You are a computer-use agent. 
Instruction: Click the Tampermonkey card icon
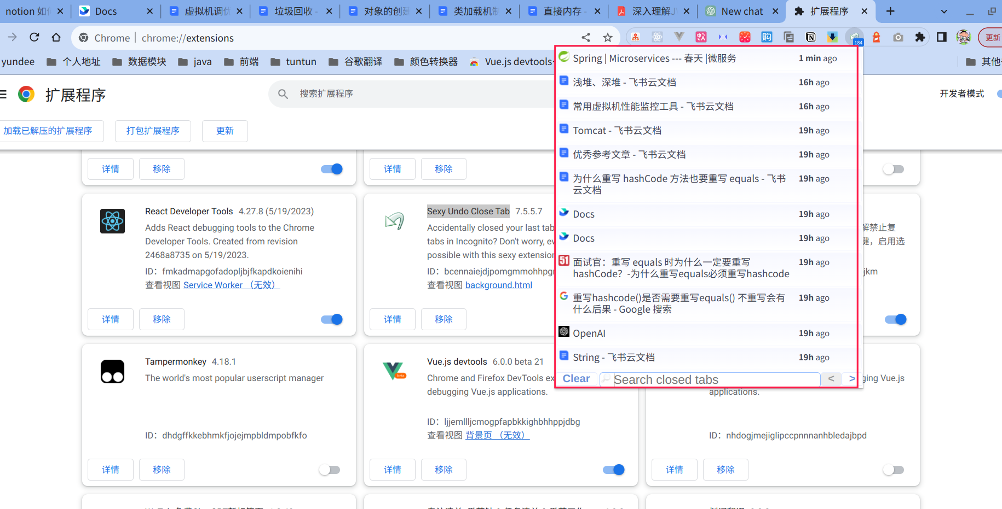click(112, 372)
